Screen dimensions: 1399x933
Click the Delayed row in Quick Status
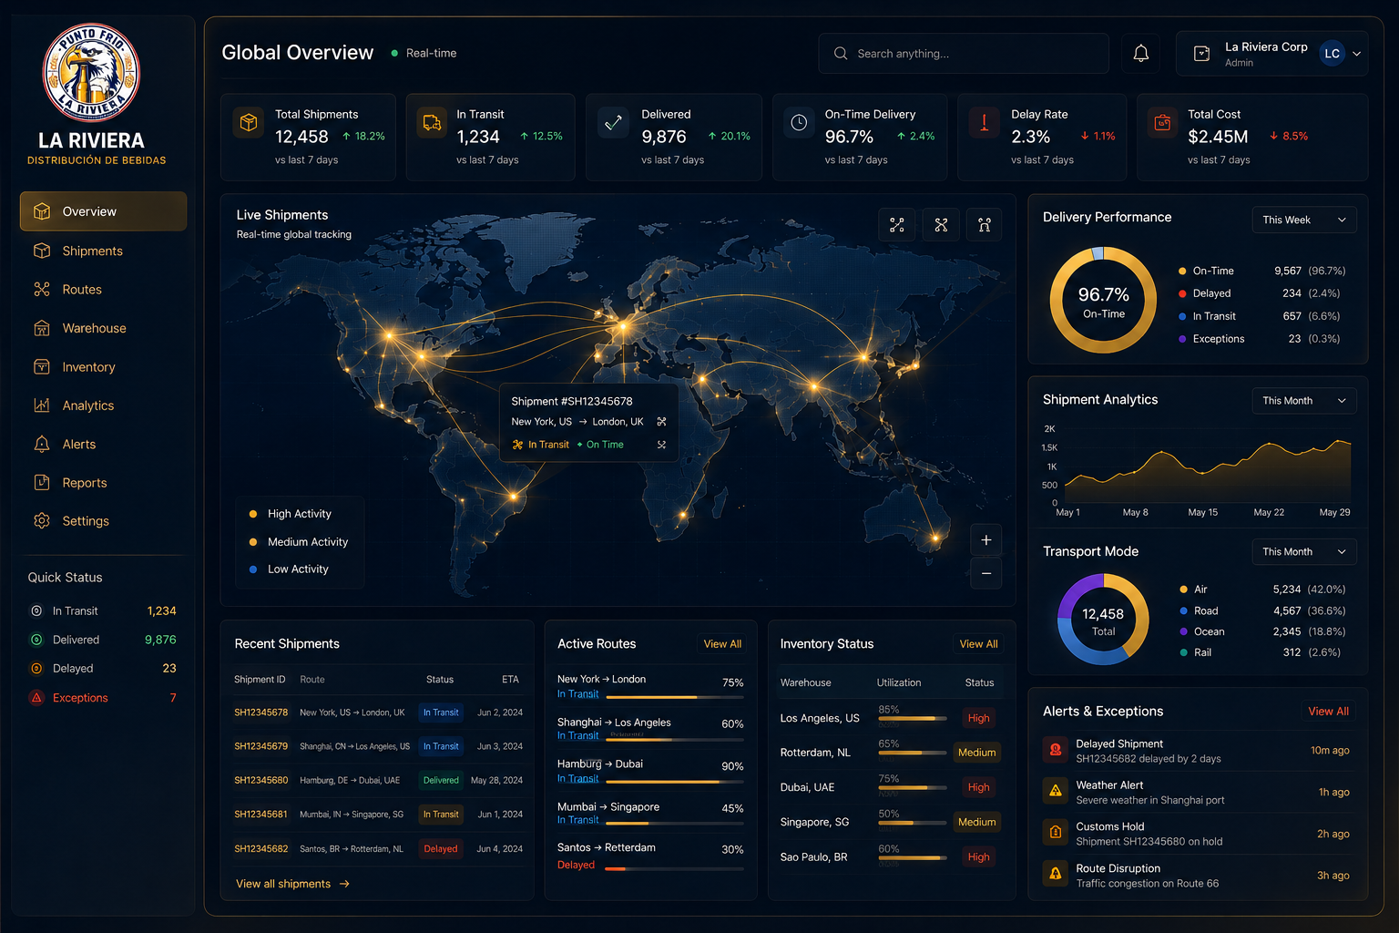(102, 669)
